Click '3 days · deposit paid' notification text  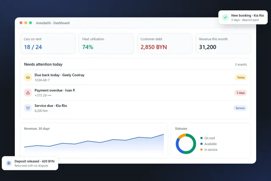click(x=245, y=20)
